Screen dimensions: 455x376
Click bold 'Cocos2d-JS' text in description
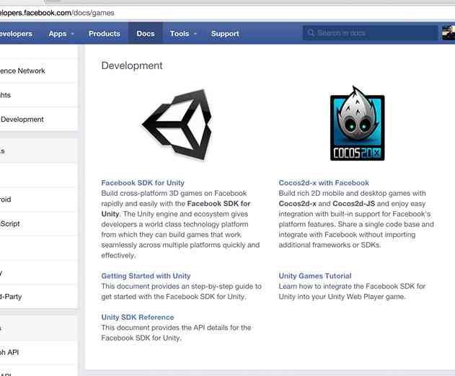[x=354, y=204]
